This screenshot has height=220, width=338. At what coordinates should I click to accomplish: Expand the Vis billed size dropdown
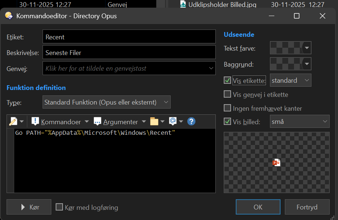[x=299, y=122]
